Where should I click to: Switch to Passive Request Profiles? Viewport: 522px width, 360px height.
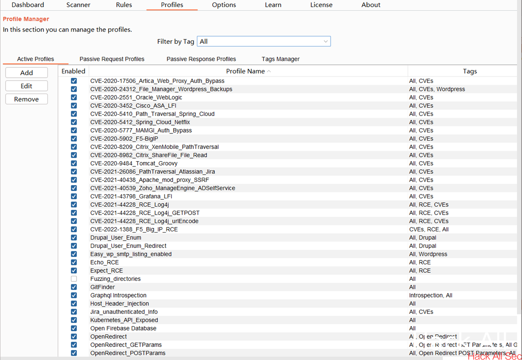coord(112,59)
